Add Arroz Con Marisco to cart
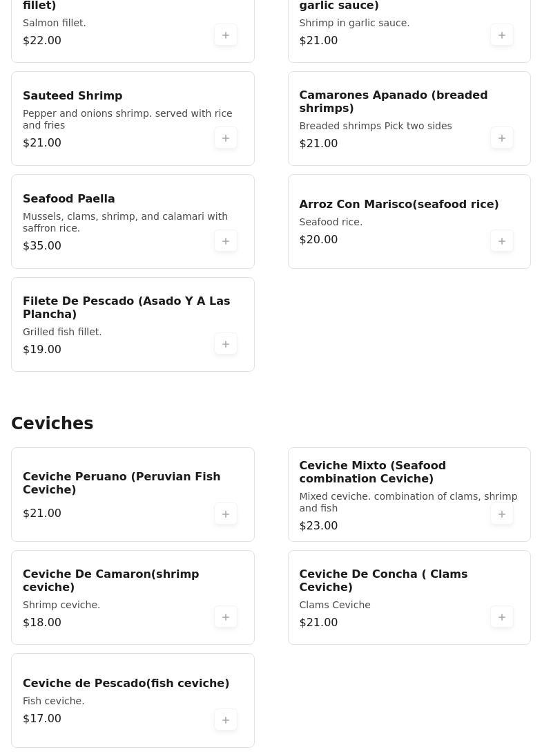This screenshot has height=752, width=542. (x=502, y=241)
